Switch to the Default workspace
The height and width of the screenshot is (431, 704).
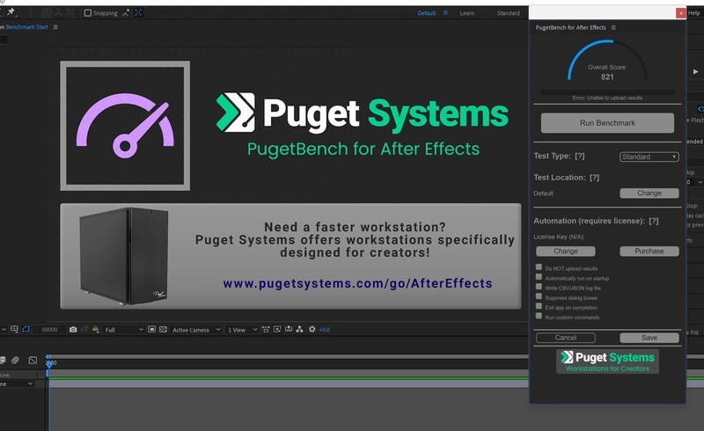(427, 13)
